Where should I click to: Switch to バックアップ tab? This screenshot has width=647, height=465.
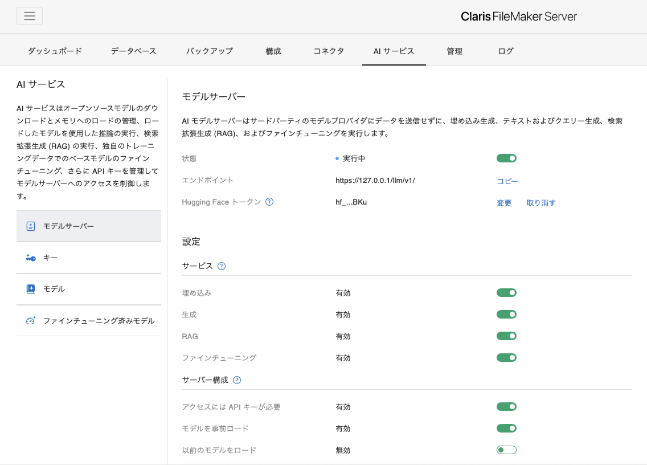(x=210, y=51)
